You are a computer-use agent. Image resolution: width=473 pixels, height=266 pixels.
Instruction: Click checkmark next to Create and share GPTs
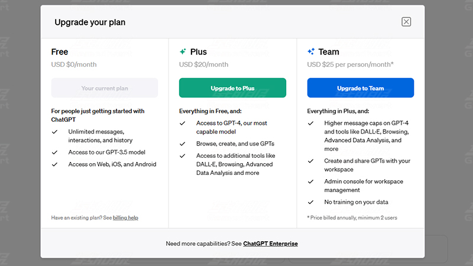pyautogui.click(x=311, y=161)
